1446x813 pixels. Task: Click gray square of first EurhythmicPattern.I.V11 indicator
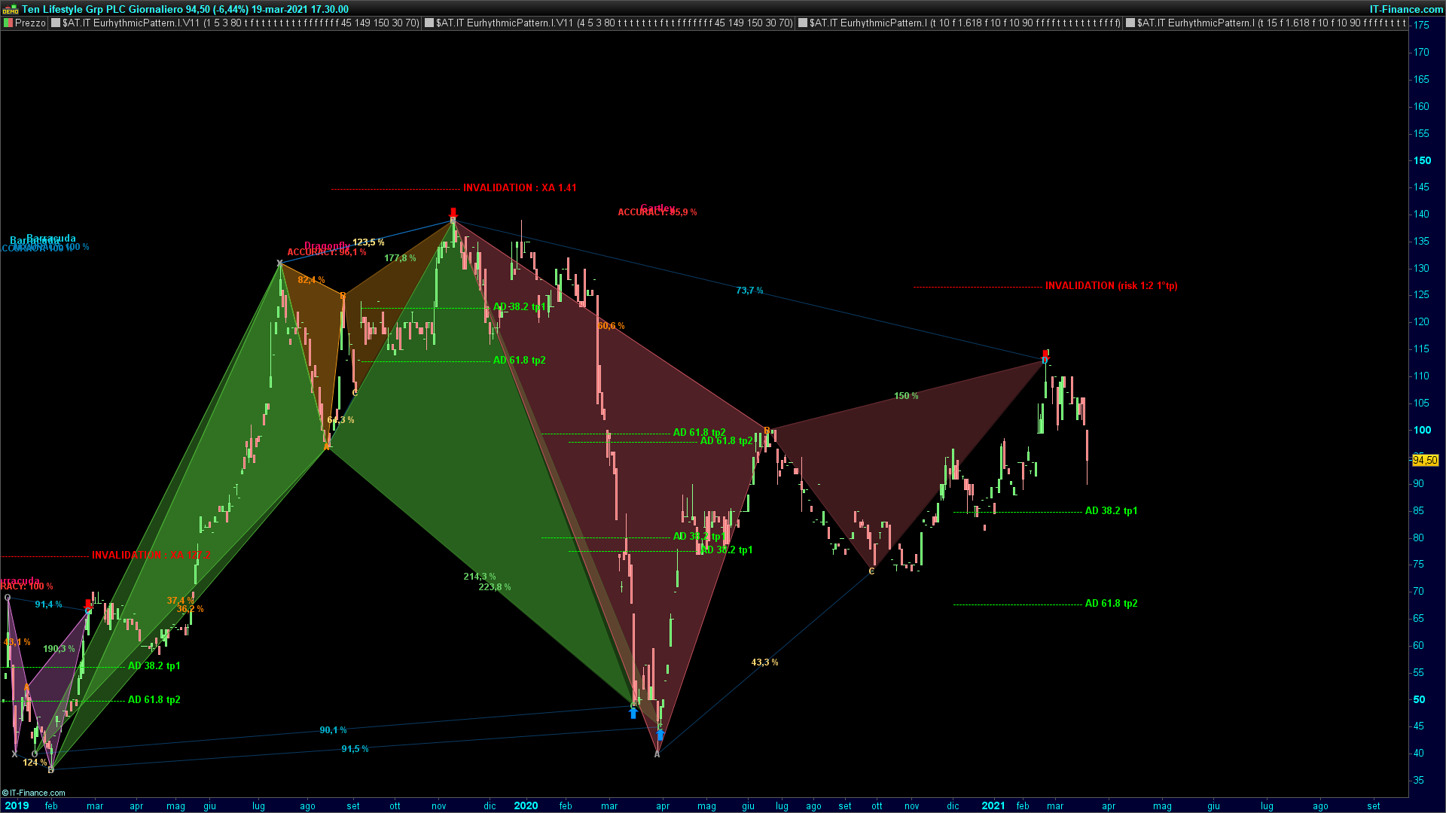click(x=56, y=23)
